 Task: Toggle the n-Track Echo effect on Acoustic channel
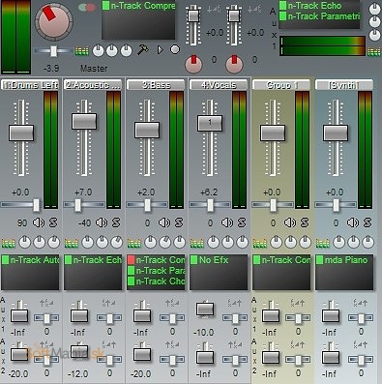(68, 260)
